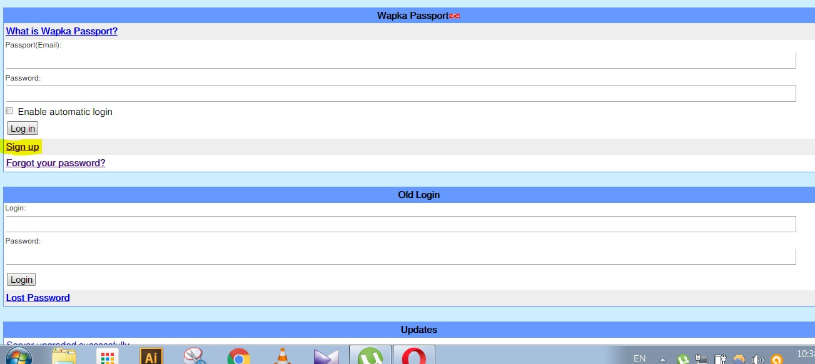Image resolution: width=815 pixels, height=364 pixels.
Task: Open 'Forgot your password?' link
Action: (56, 163)
